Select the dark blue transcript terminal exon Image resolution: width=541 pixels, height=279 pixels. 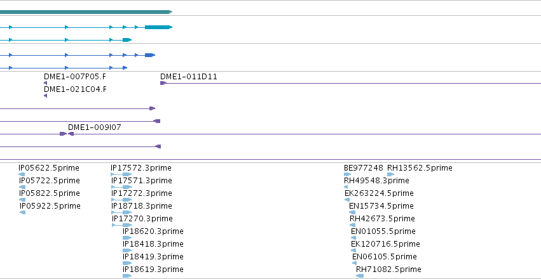click(x=150, y=55)
